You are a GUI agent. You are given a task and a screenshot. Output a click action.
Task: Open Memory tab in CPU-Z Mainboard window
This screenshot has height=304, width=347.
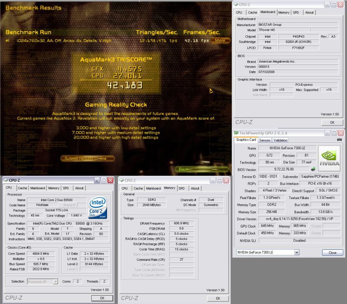[x=284, y=12]
